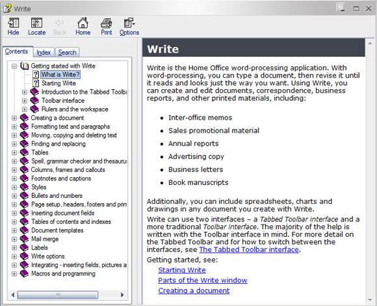This screenshot has width=377, height=306.
Task: Click the purple book icon for Inserting document fields
Action: [x=24, y=213]
